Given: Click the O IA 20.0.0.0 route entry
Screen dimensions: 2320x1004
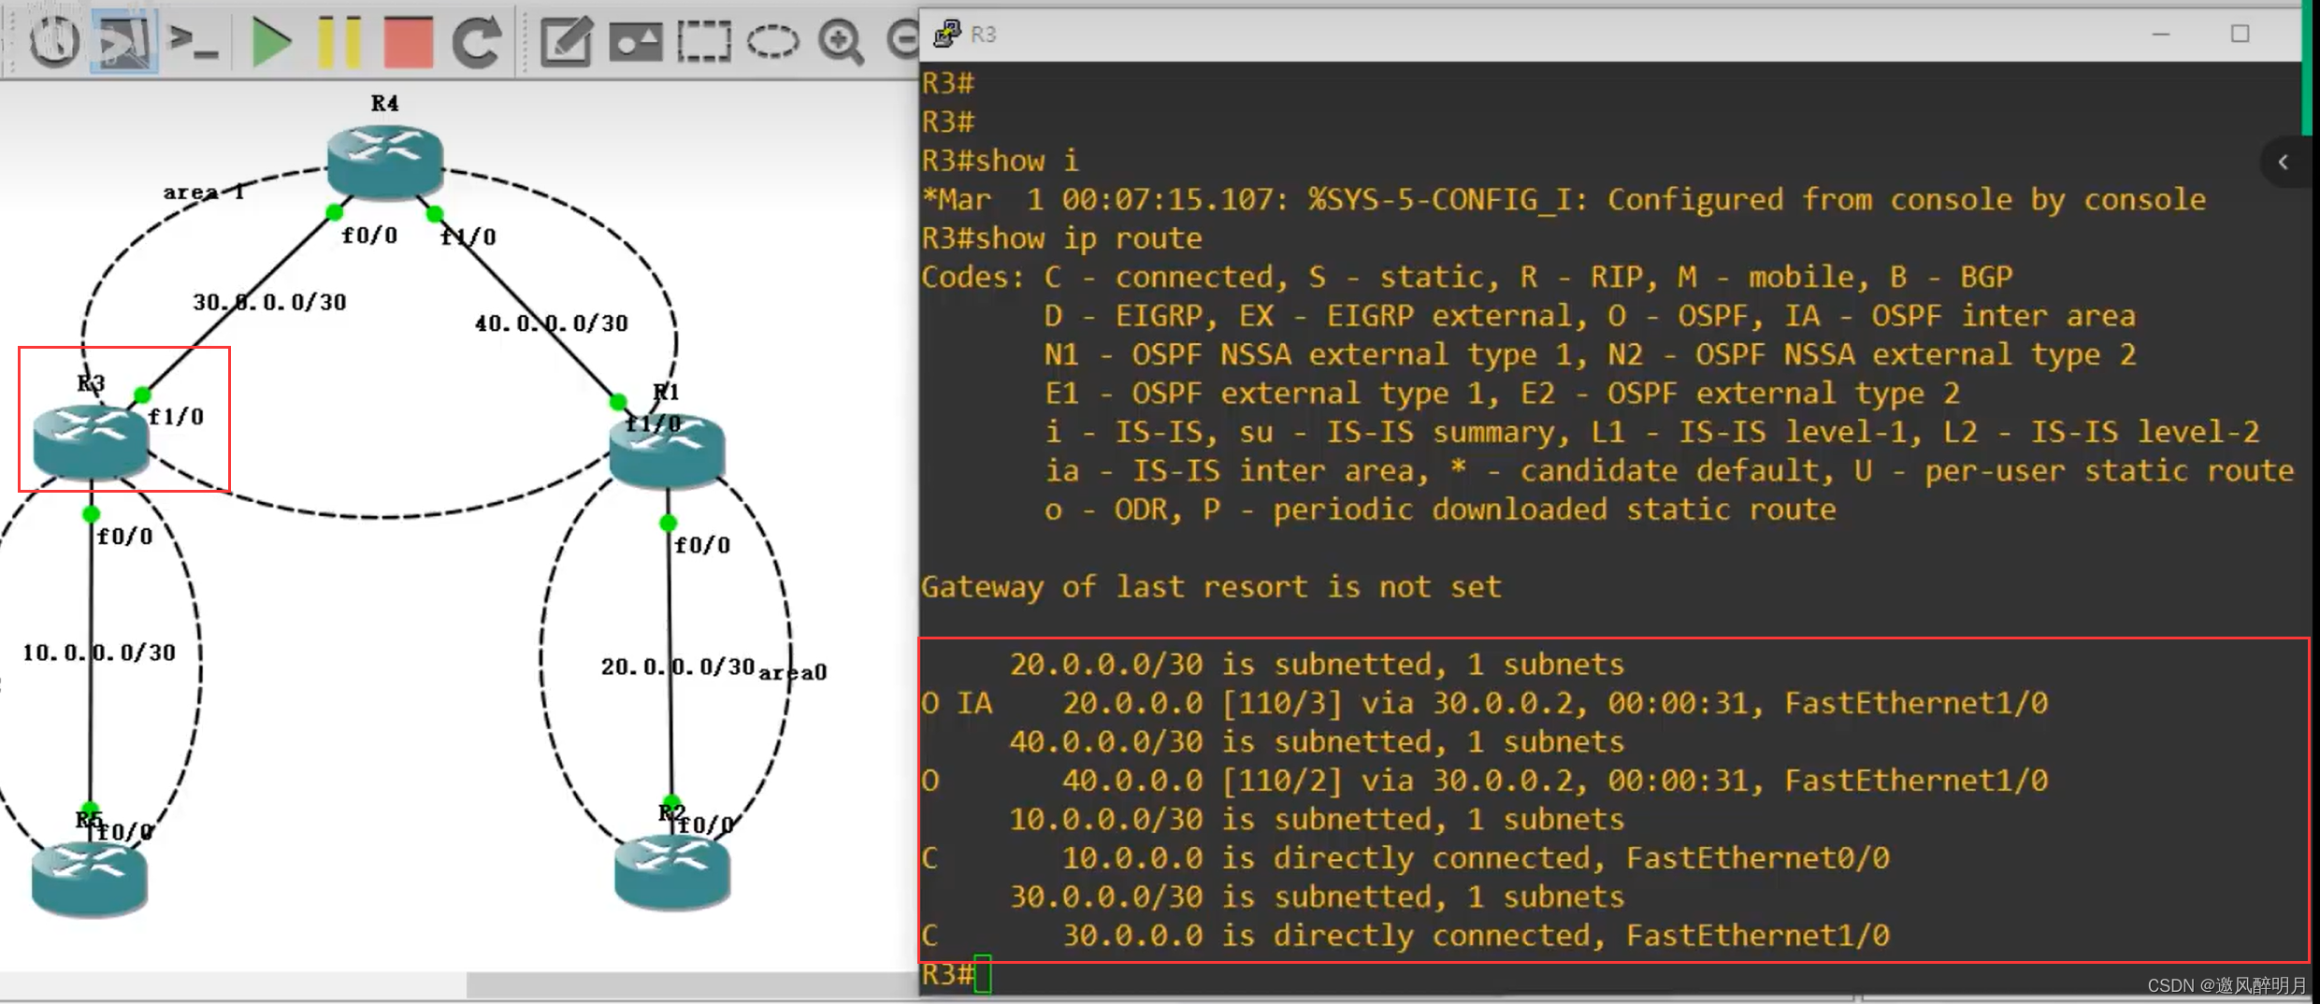Looking at the screenshot, I should click(1484, 703).
